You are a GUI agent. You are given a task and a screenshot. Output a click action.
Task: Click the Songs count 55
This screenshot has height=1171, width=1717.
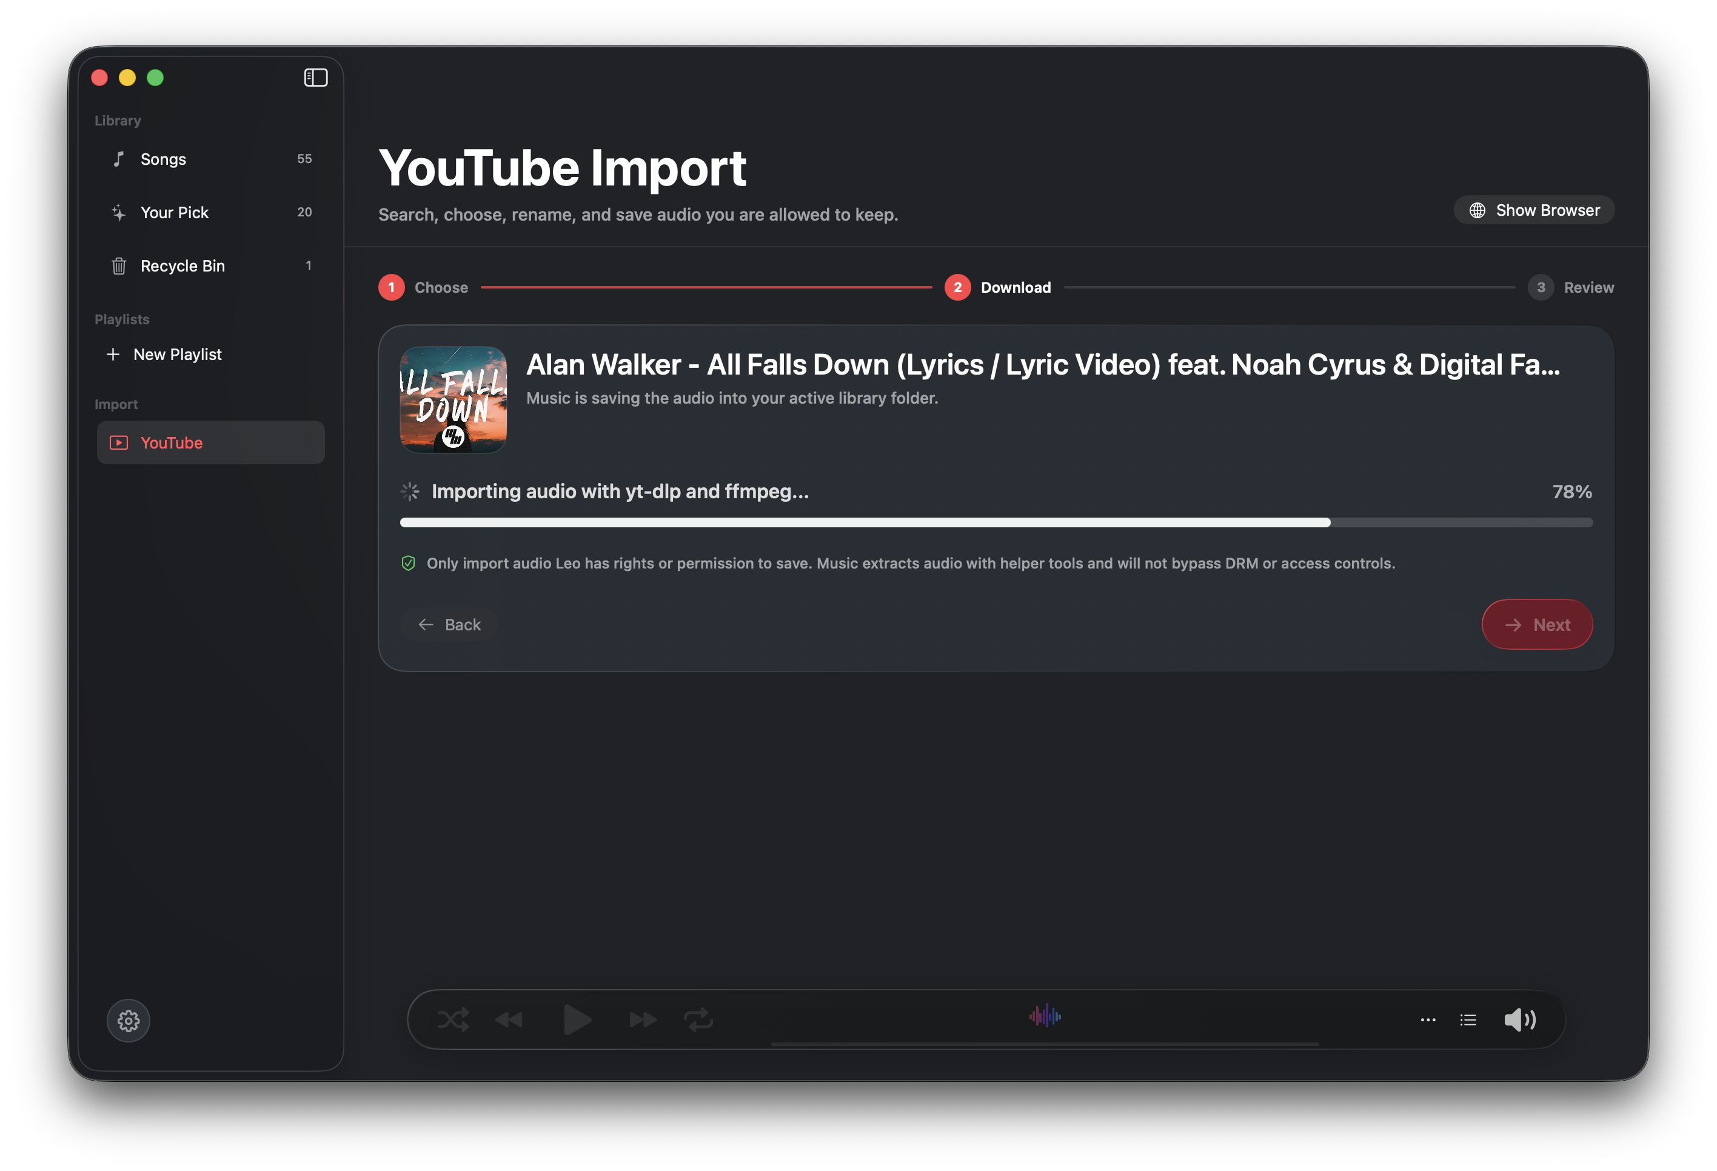(304, 159)
